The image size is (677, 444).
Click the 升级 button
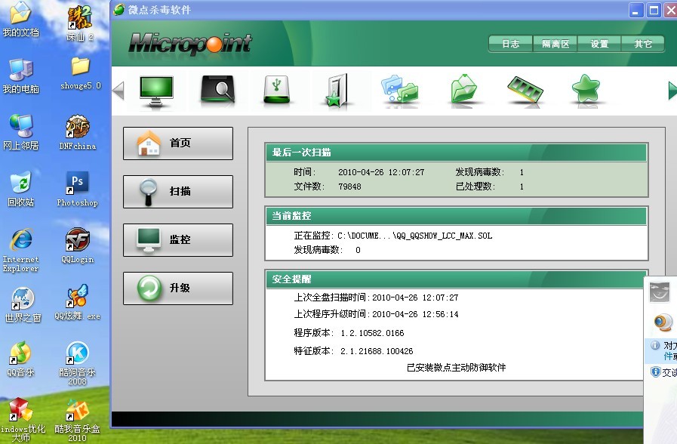point(178,288)
